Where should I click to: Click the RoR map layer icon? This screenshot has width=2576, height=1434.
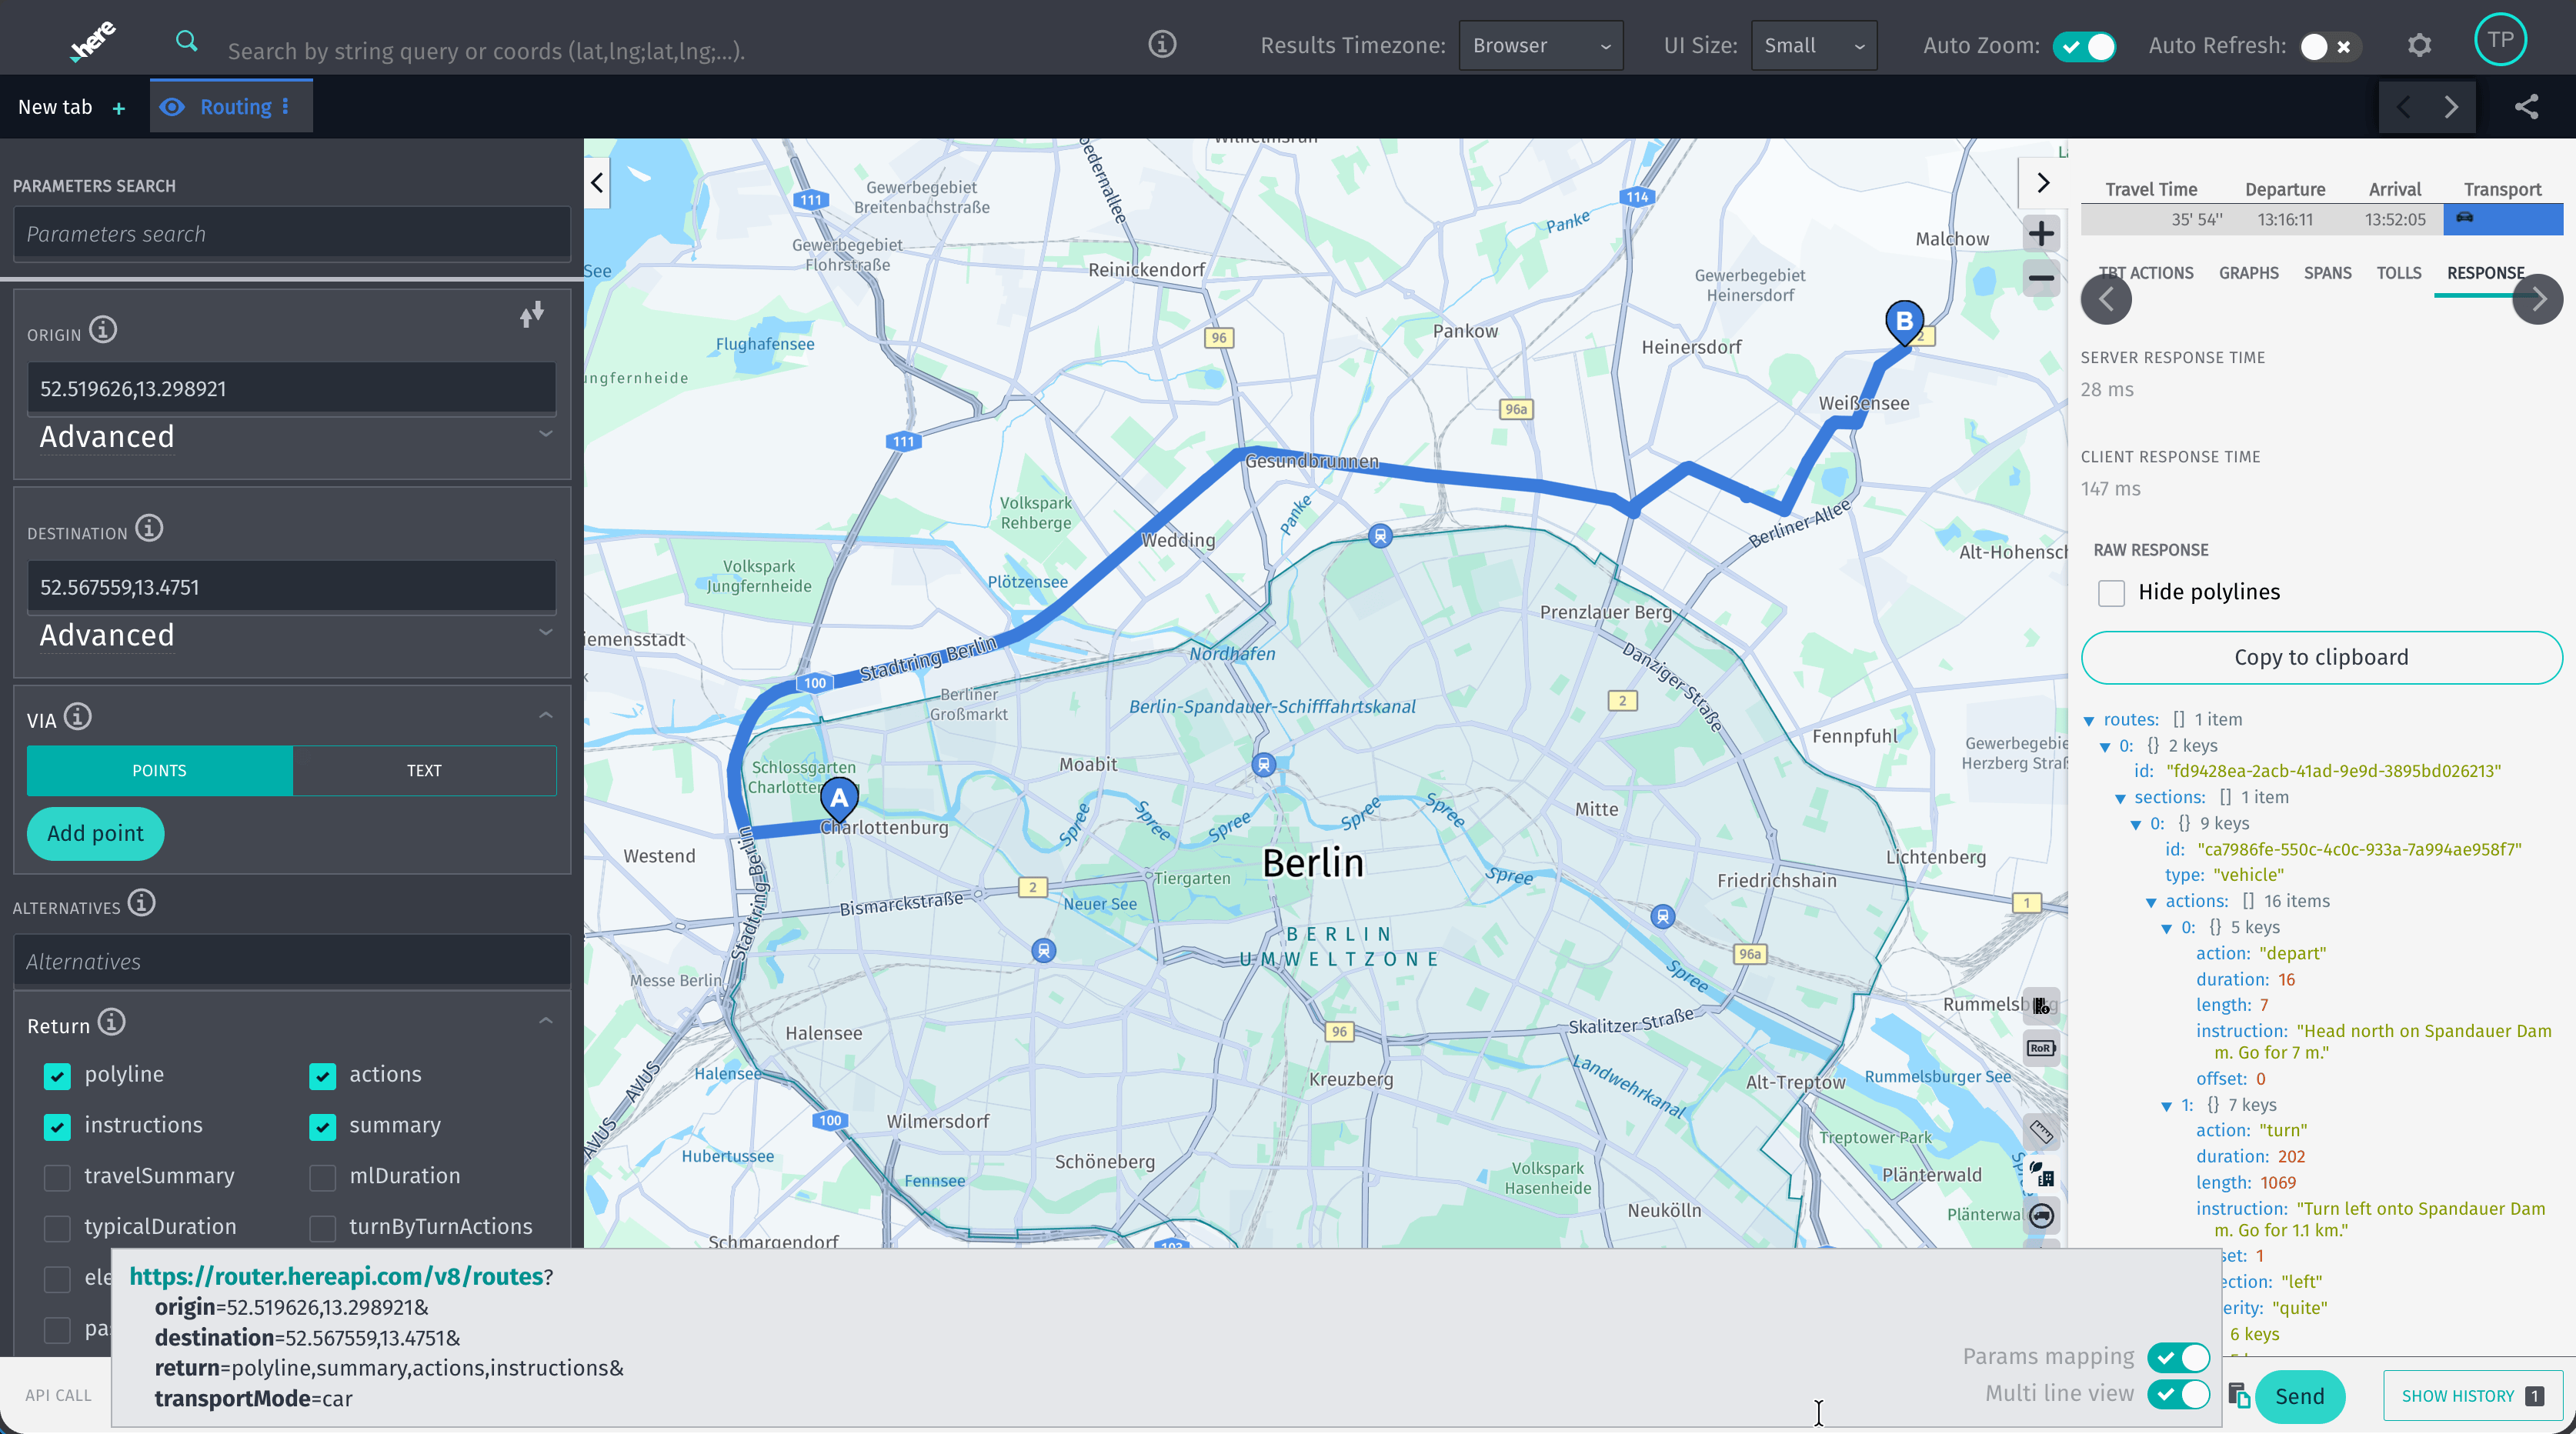2041,1048
